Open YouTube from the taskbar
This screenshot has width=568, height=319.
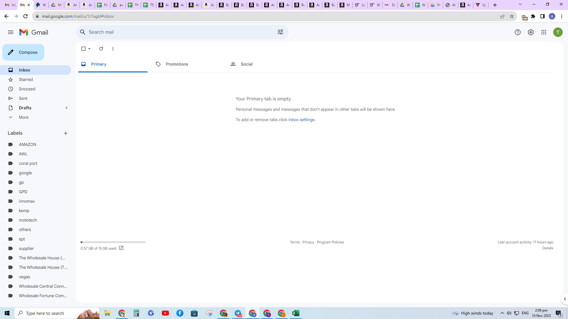click(x=165, y=313)
